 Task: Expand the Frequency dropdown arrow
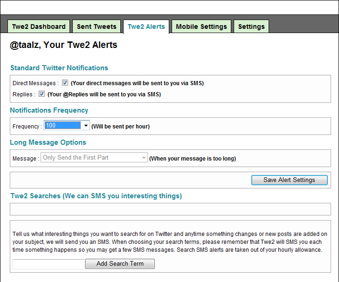tap(86, 125)
